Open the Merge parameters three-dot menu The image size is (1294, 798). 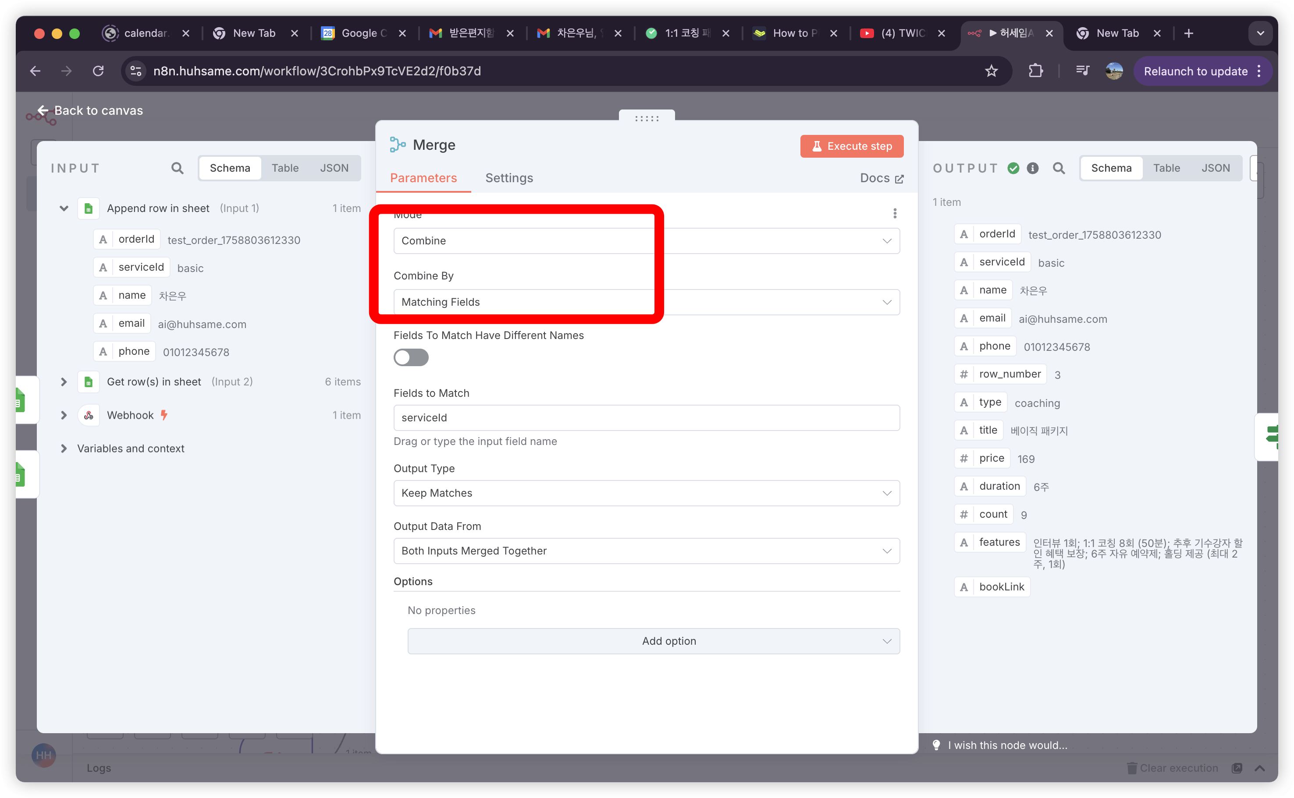[x=895, y=213]
